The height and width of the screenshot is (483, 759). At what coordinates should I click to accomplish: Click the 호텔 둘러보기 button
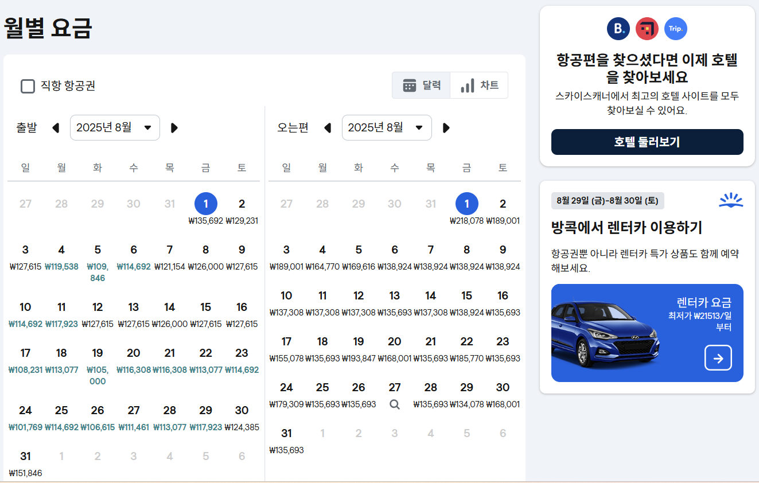tap(647, 142)
